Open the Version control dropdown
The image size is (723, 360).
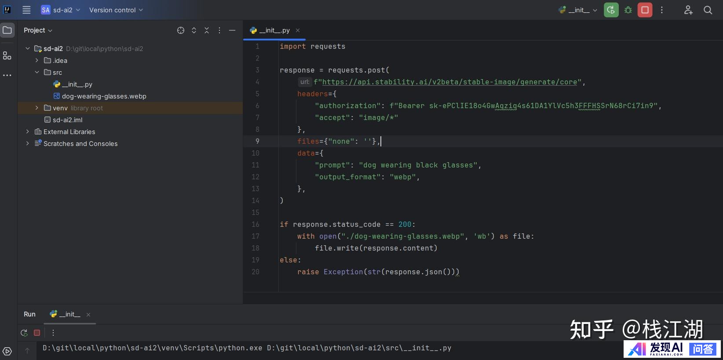116,10
